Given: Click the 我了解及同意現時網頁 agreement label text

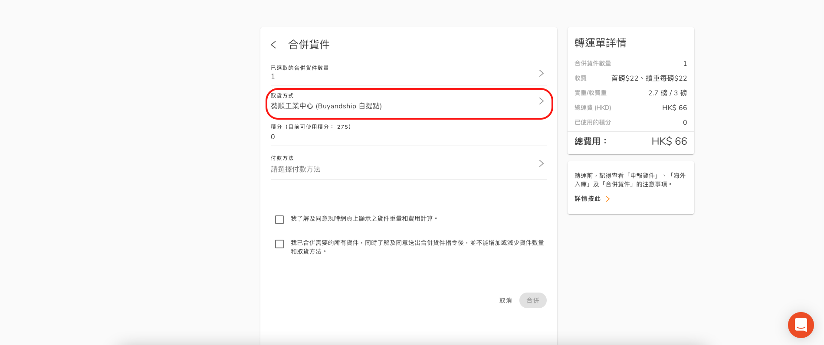Looking at the screenshot, I should click(x=364, y=218).
